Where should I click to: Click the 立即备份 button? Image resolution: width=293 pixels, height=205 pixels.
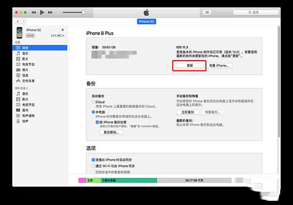188,112
